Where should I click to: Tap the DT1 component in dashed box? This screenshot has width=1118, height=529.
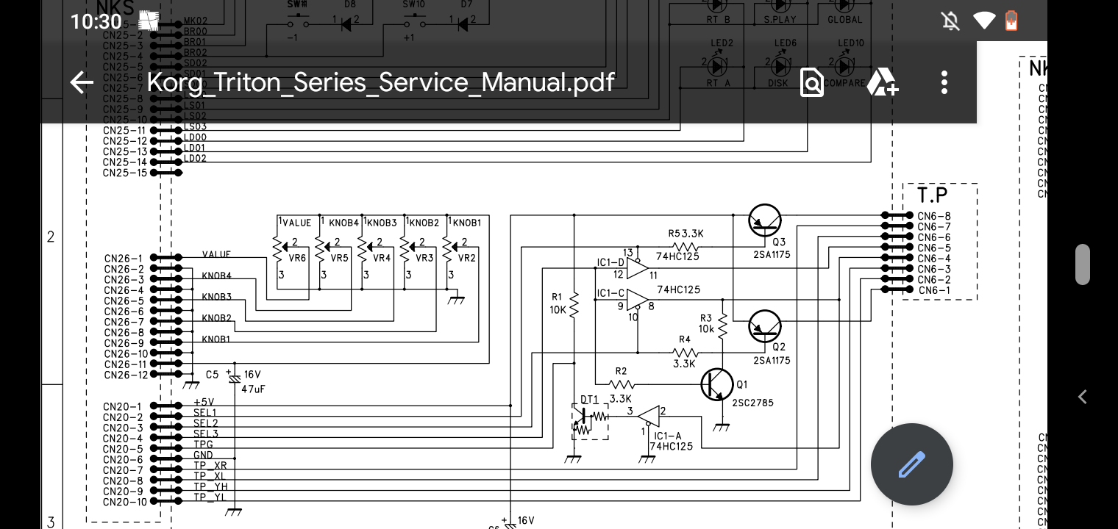(x=590, y=421)
